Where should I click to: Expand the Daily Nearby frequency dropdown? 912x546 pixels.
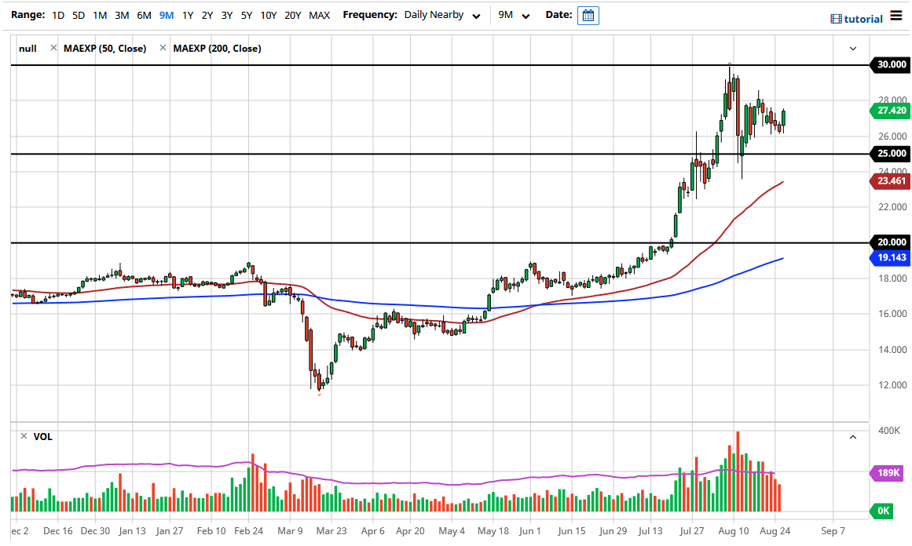point(476,16)
